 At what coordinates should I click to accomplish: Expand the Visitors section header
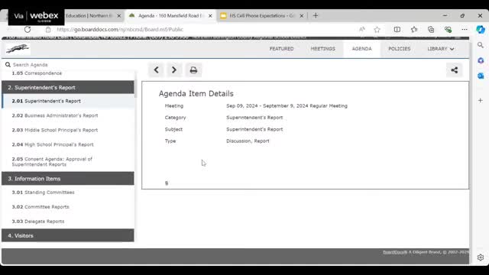(x=68, y=235)
